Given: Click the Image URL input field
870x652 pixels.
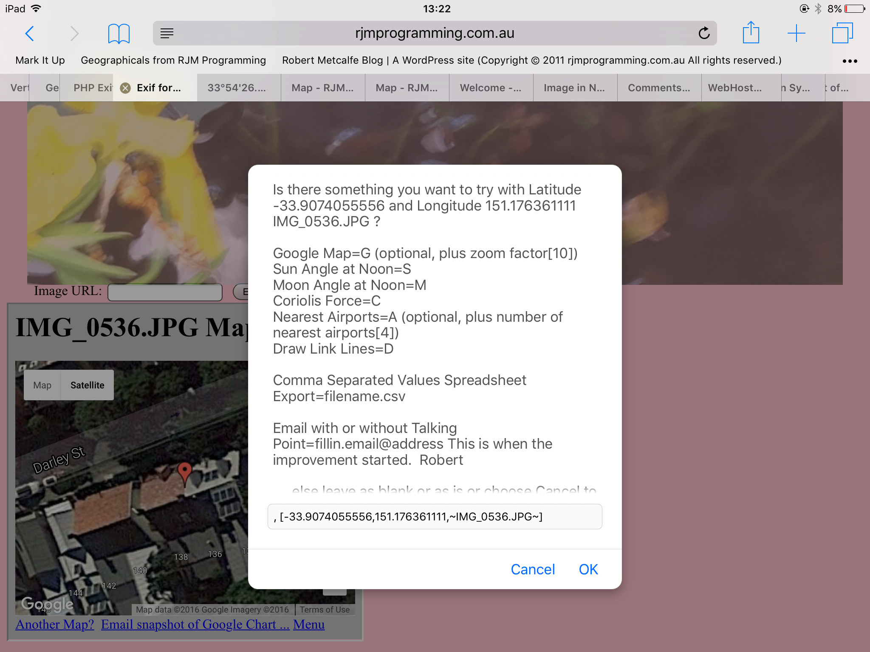Looking at the screenshot, I should click(x=165, y=292).
